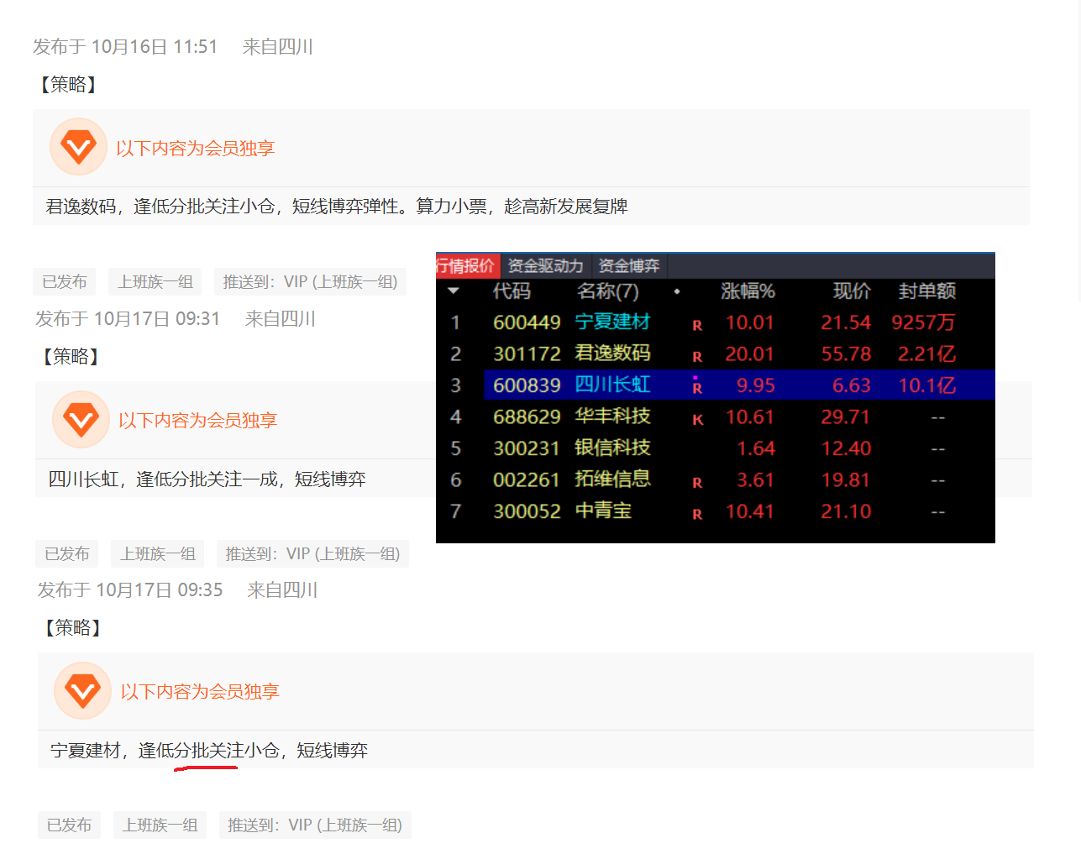Click the 9257万 sealed order amount
The width and height of the screenshot is (1081, 854).
tap(923, 322)
